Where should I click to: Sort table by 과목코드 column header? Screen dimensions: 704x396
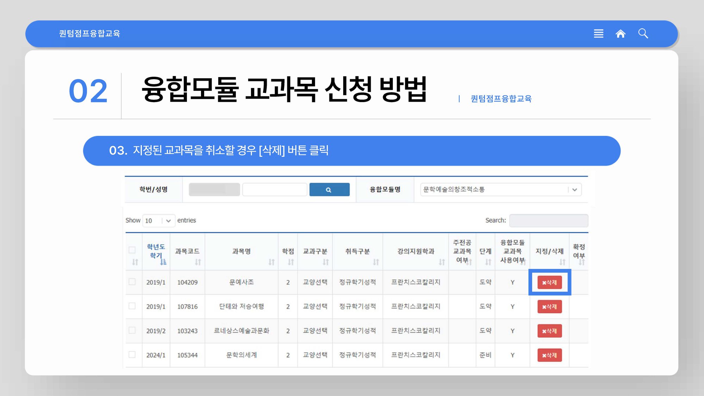click(x=187, y=251)
